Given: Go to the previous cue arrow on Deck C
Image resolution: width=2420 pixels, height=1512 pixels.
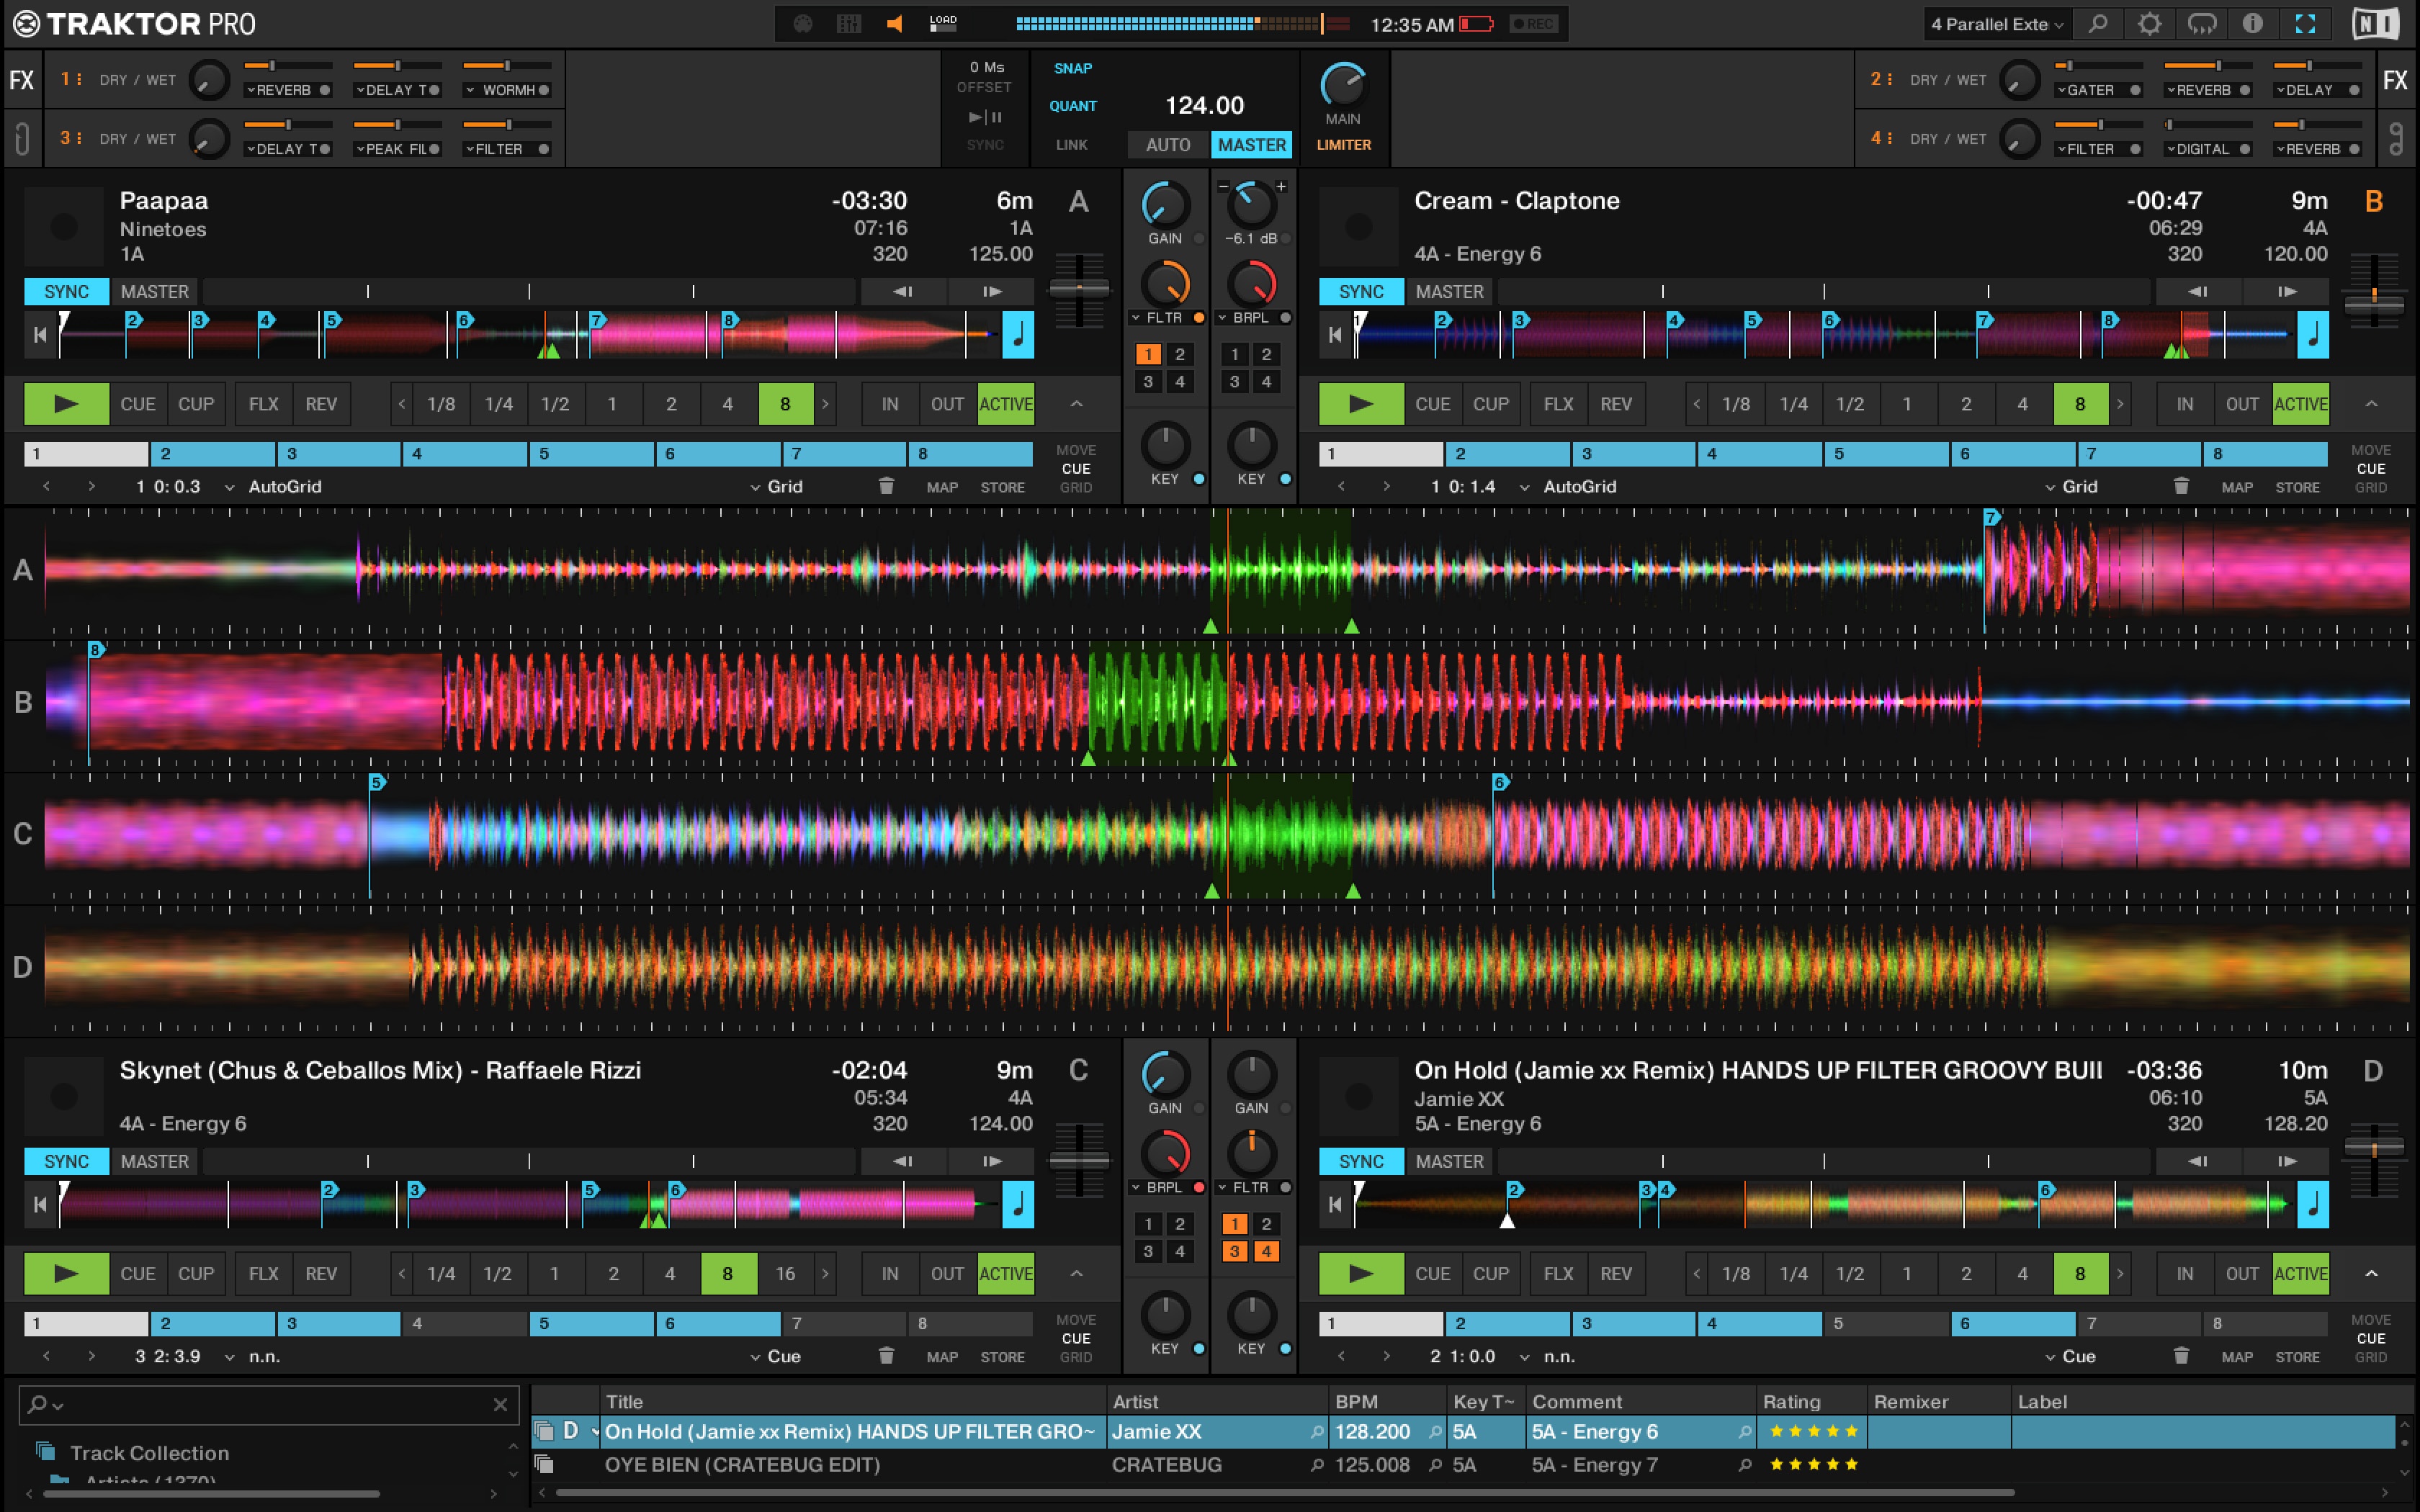Looking at the screenshot, I should pos(46,1356).
